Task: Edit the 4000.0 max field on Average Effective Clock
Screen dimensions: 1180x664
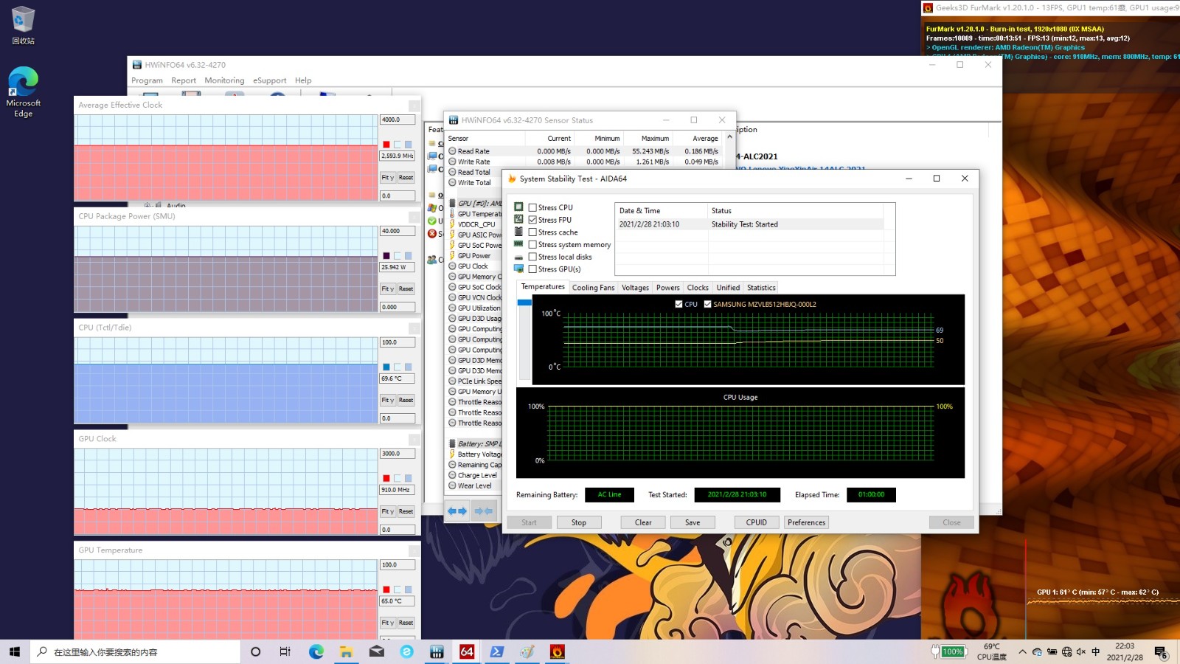Action: (398, 120)
